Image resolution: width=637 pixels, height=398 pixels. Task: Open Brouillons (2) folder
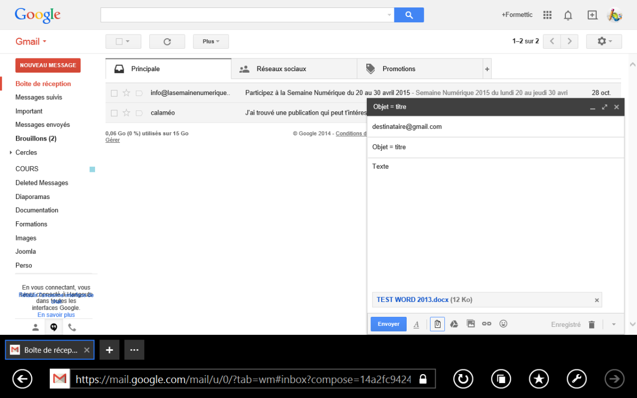[36, 139]
